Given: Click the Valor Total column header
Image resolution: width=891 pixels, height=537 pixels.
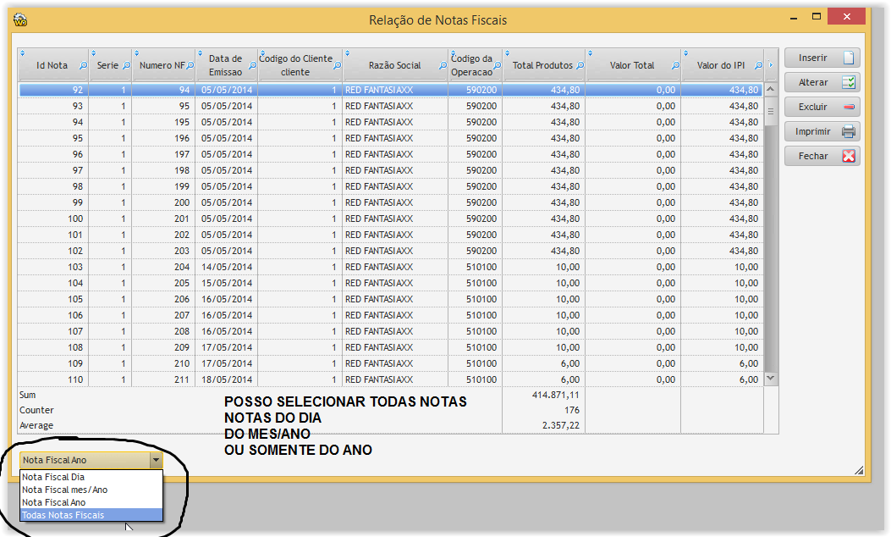Looking at the screenshot, I should pos(632,65).
